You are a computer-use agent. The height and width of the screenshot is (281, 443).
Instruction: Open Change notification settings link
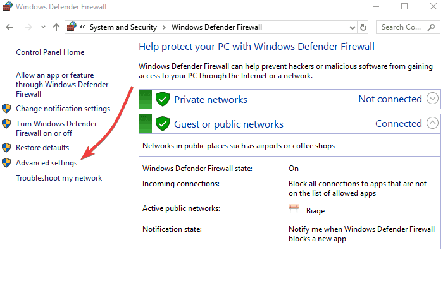[63, 109]
